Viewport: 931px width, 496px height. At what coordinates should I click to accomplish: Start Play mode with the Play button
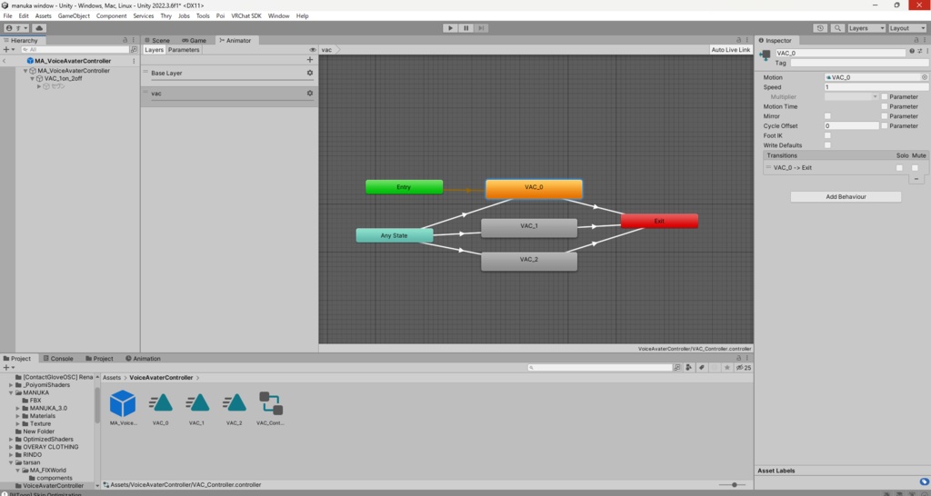(x=450, y=28)
